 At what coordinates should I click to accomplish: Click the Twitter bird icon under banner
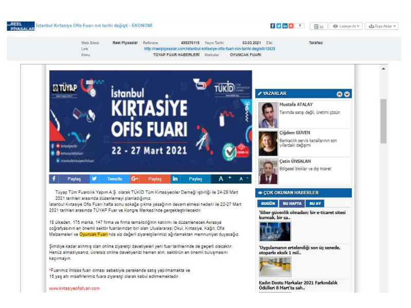pos(95,179)
